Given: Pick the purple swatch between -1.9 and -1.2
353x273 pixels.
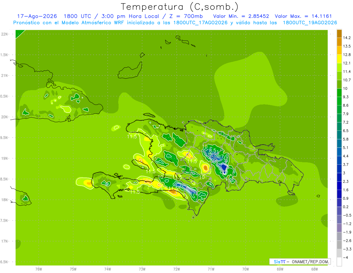Looking at the screenshot, I should (339, 228).
